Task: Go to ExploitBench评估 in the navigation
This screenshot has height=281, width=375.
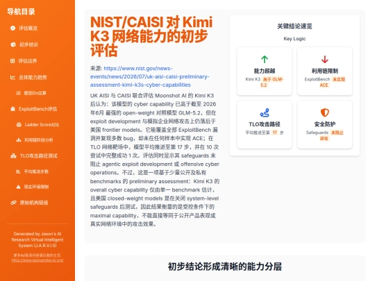Action: (38, 109)
